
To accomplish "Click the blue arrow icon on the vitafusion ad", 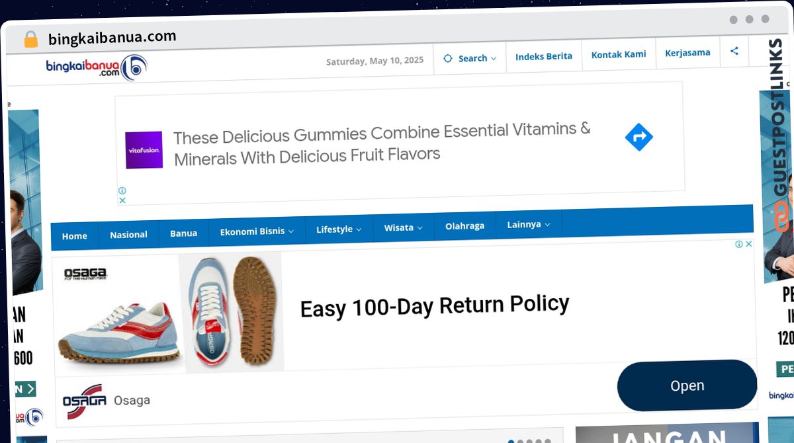I will [639, 137].
